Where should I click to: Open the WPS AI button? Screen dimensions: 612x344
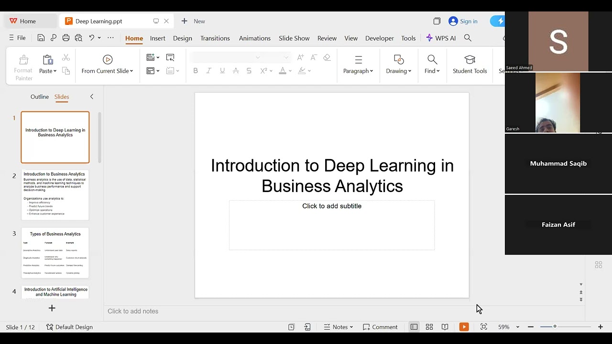441,38
